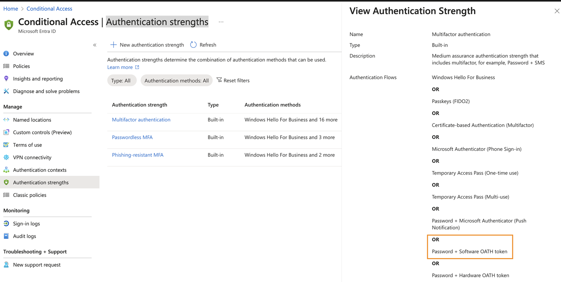Collapse the left navigation menu

click(95, 45)
